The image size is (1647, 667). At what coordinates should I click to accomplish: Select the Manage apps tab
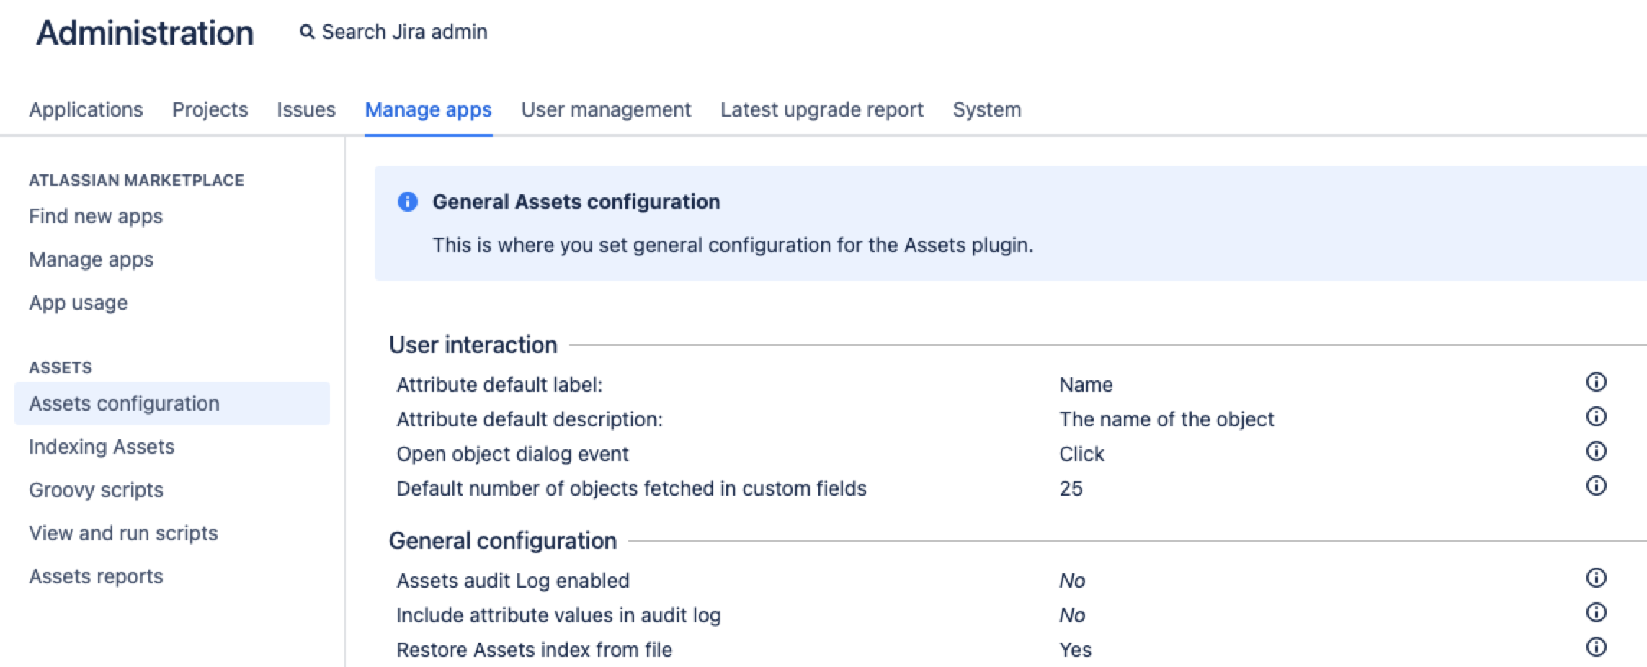pyautogui.click(x=428, y=109)
